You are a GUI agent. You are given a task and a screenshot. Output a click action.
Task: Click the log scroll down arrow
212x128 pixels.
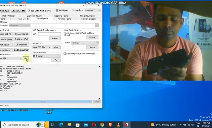point(99,98)
